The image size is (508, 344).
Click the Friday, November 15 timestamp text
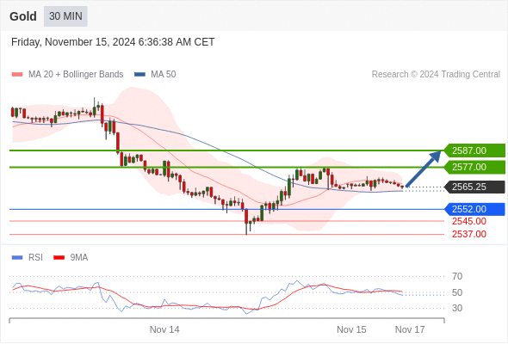point(113,42)
